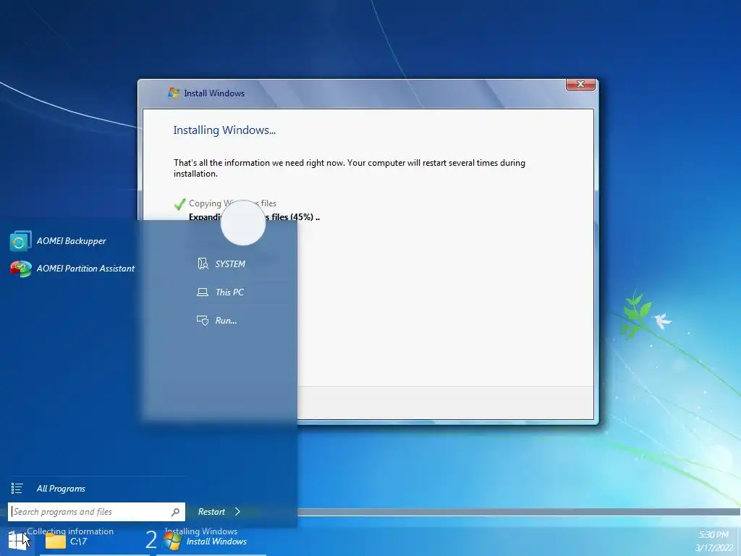
Task: Click the All Programs list icon
Action: point(17,489)
